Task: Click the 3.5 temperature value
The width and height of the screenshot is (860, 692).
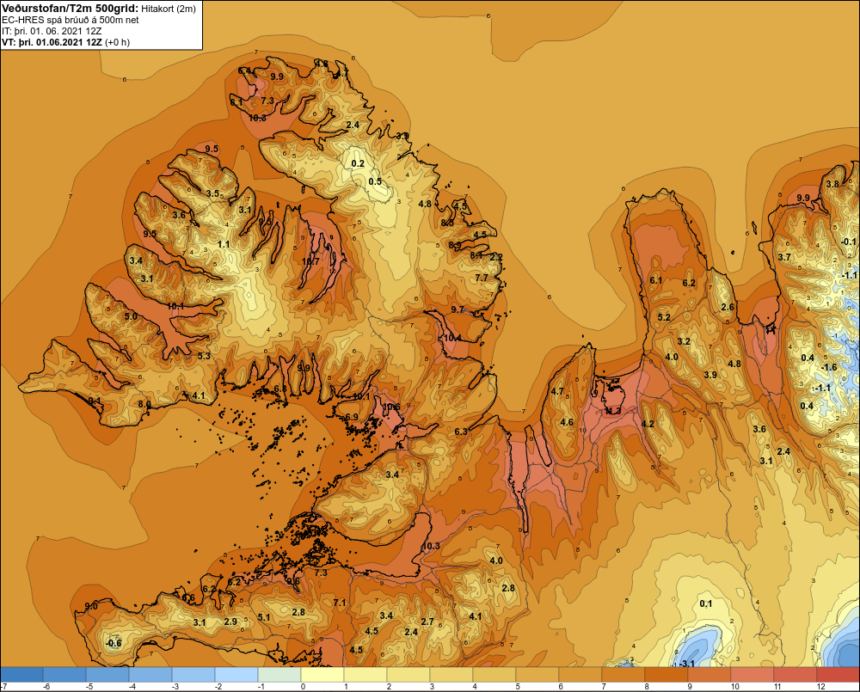Action: point(212,193)
